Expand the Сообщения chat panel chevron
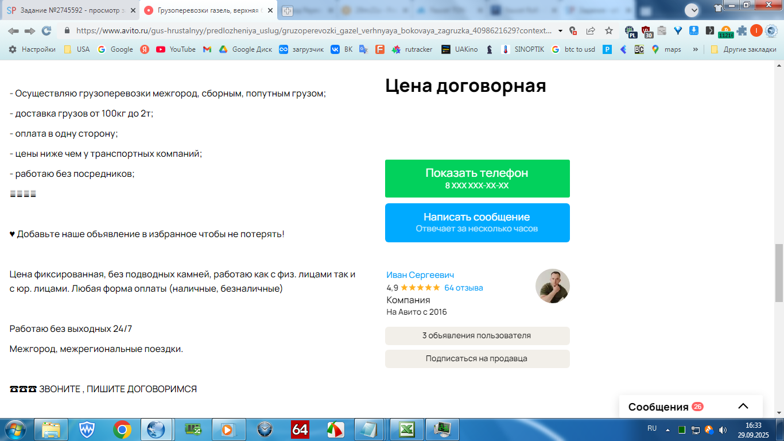The width and height of the screenshot is (784, 441). [x=743, y=406]
